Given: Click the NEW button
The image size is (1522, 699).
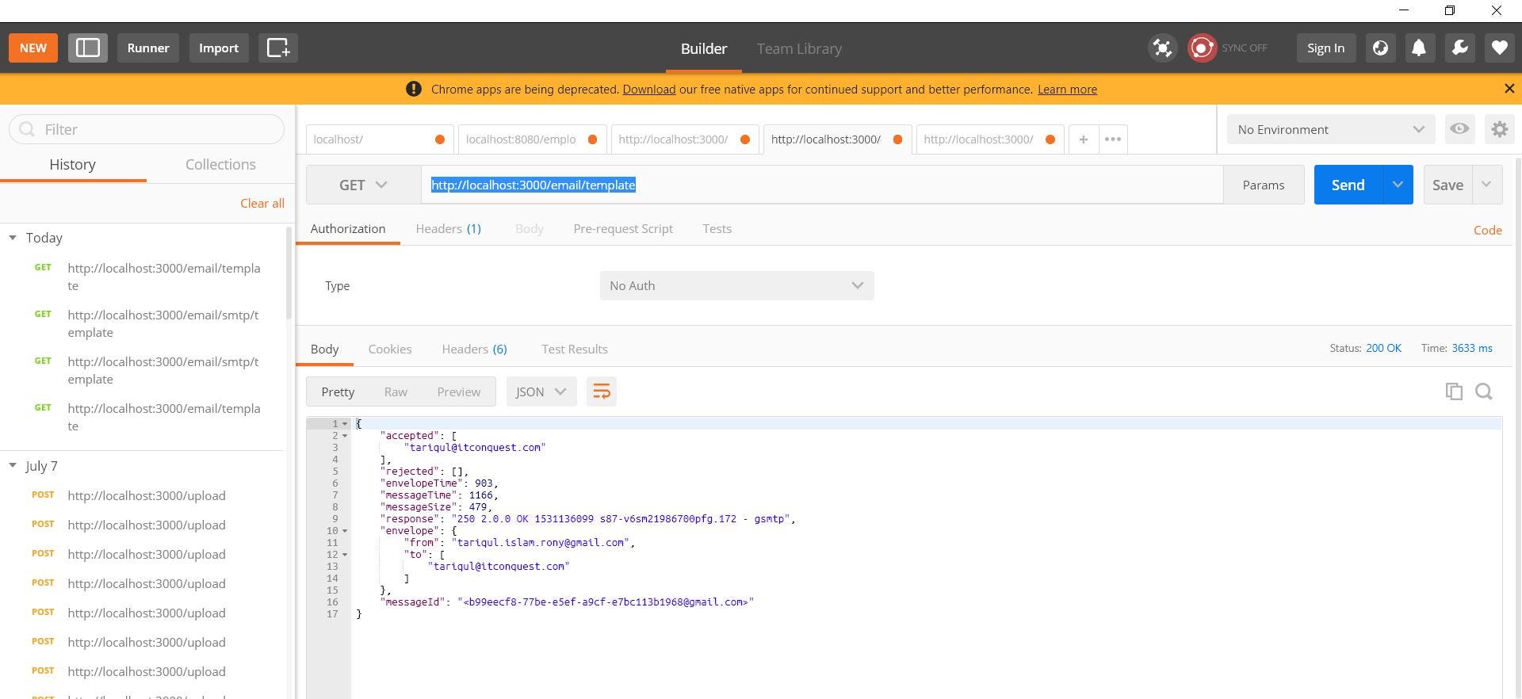Looking at the screenshot, I should (33, 48).
